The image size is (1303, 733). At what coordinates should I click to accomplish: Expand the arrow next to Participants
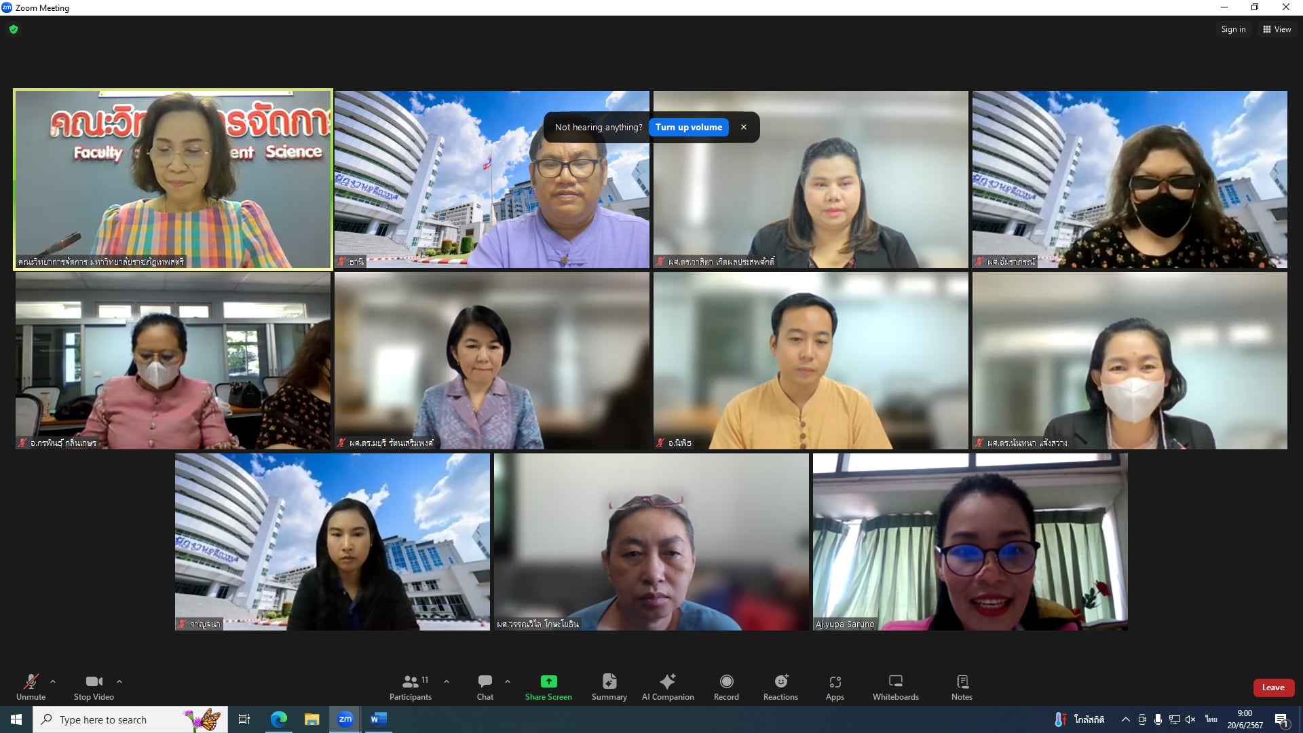click(447, 681)
